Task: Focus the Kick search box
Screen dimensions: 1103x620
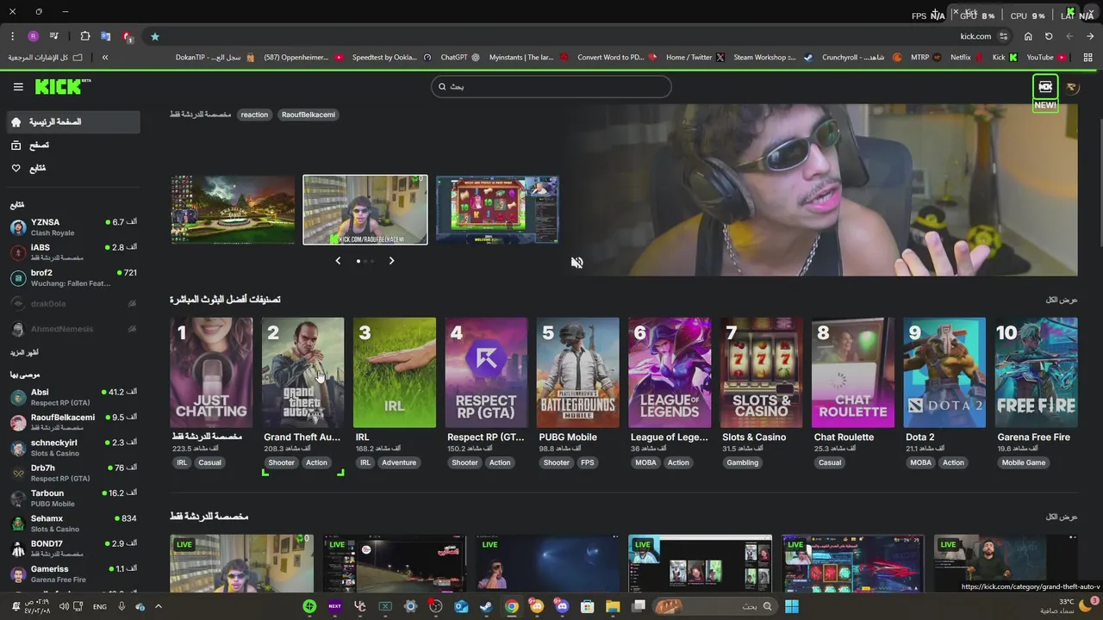Action: coord(551,86)
